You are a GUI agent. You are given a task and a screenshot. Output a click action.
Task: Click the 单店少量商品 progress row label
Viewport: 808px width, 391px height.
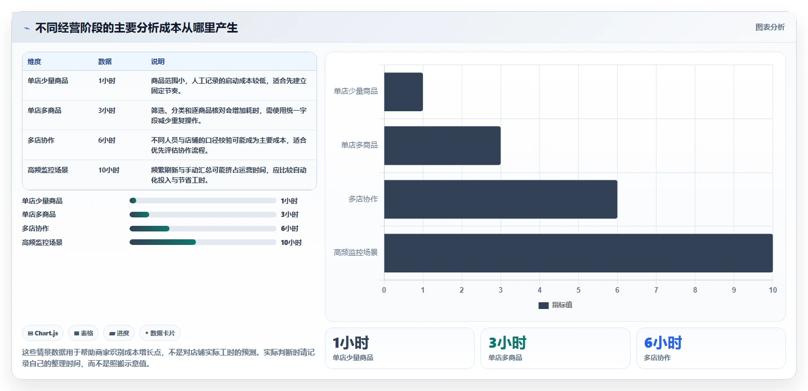[42, 201]
